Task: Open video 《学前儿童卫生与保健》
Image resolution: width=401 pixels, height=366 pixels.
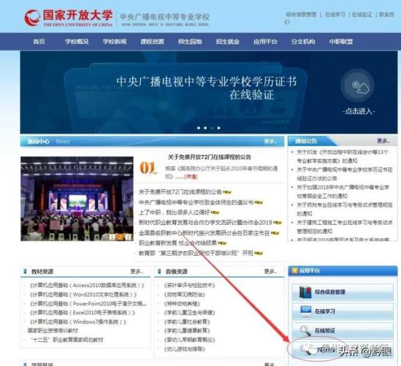Action: pyautogui.click(x=189, y=313)
